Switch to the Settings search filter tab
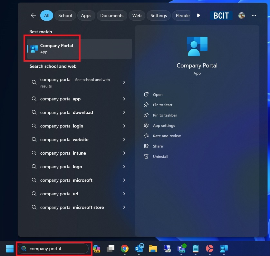The image size is (270, 256). [x=159, y=15]
